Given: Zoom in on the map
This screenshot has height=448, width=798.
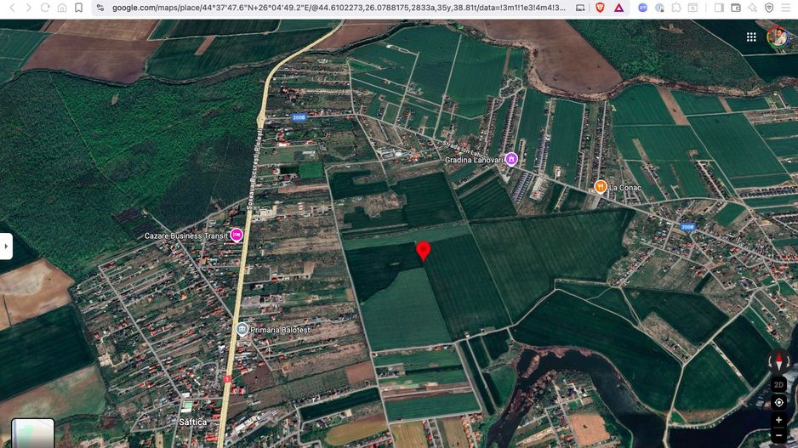Looking at the screenshot, I should coord(778,420).
